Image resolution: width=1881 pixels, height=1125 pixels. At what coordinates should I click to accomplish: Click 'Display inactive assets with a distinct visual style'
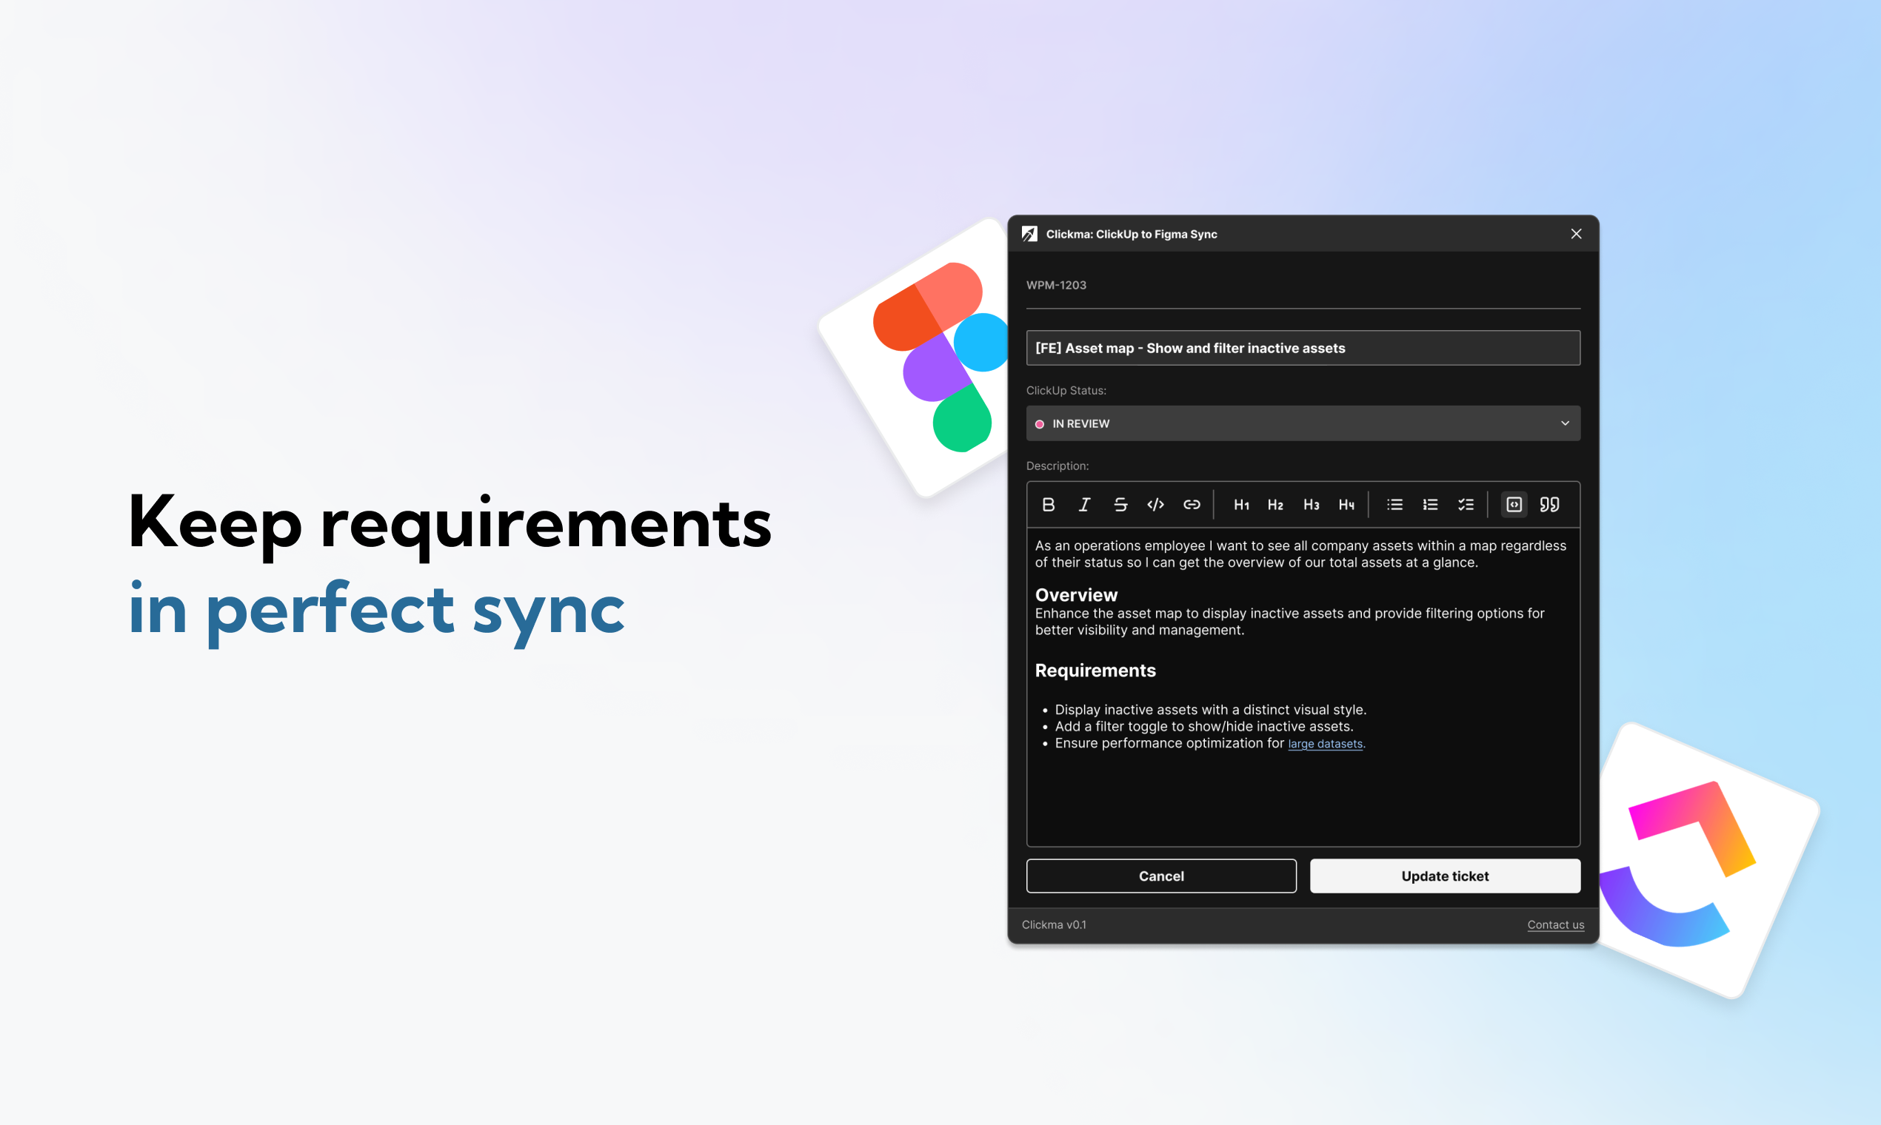[x=1211, y=711]
